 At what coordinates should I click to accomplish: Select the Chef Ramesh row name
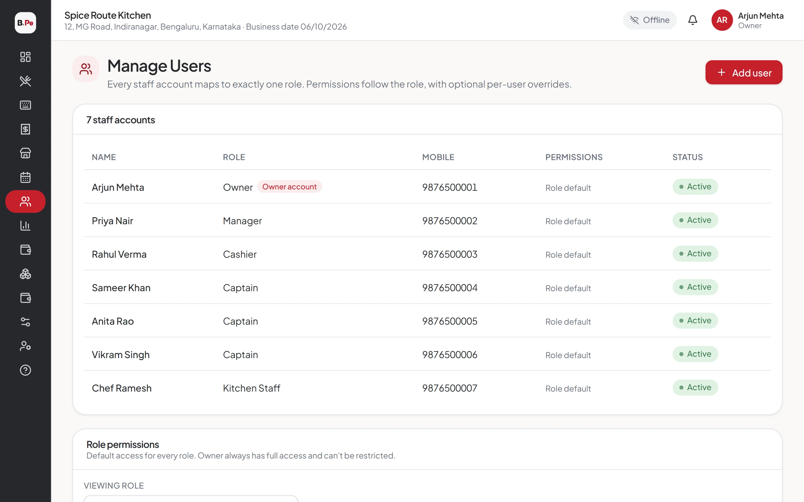click(122, 388)
